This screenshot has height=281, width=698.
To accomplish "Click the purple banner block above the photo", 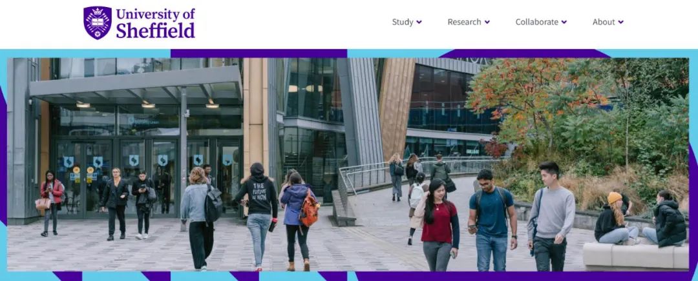I will (x=259, y=53).
